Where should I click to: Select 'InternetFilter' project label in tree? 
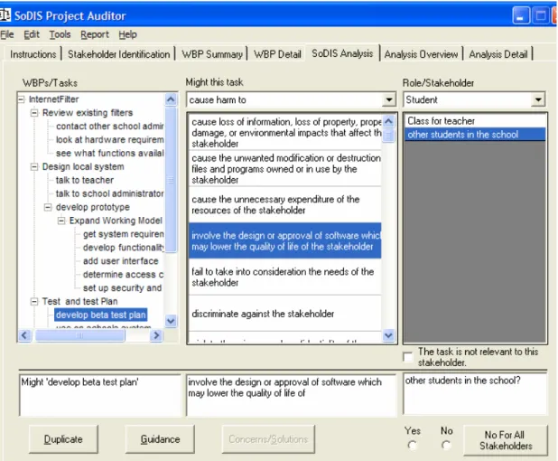coord(53,99)
